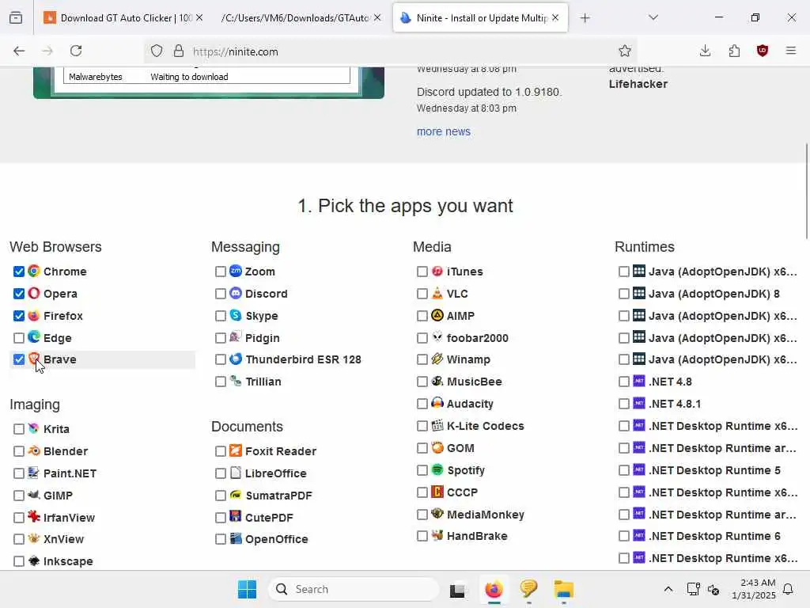Open the Windows Start menu

247,589
